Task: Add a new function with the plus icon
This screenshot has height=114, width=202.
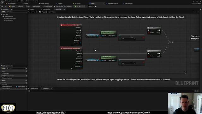Action: coord(26,76)
